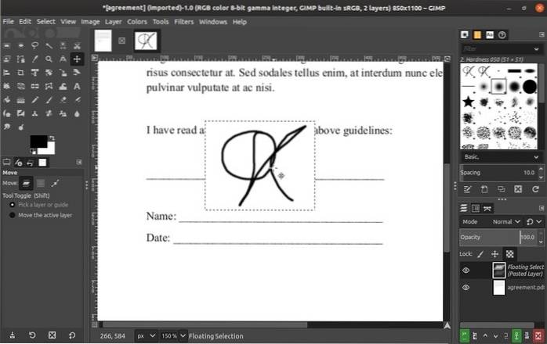Open the 'Basic,' brush tag dropdown
This screenshot has height=344, width=547.
[x=502, y=156]
